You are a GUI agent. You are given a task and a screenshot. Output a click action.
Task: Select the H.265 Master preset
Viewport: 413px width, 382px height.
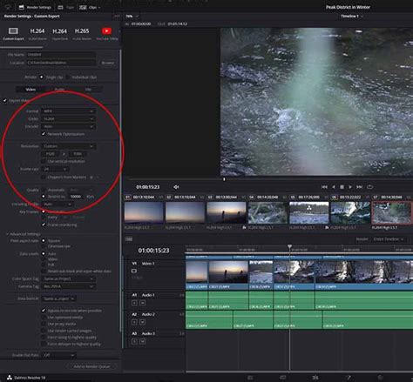82,34
